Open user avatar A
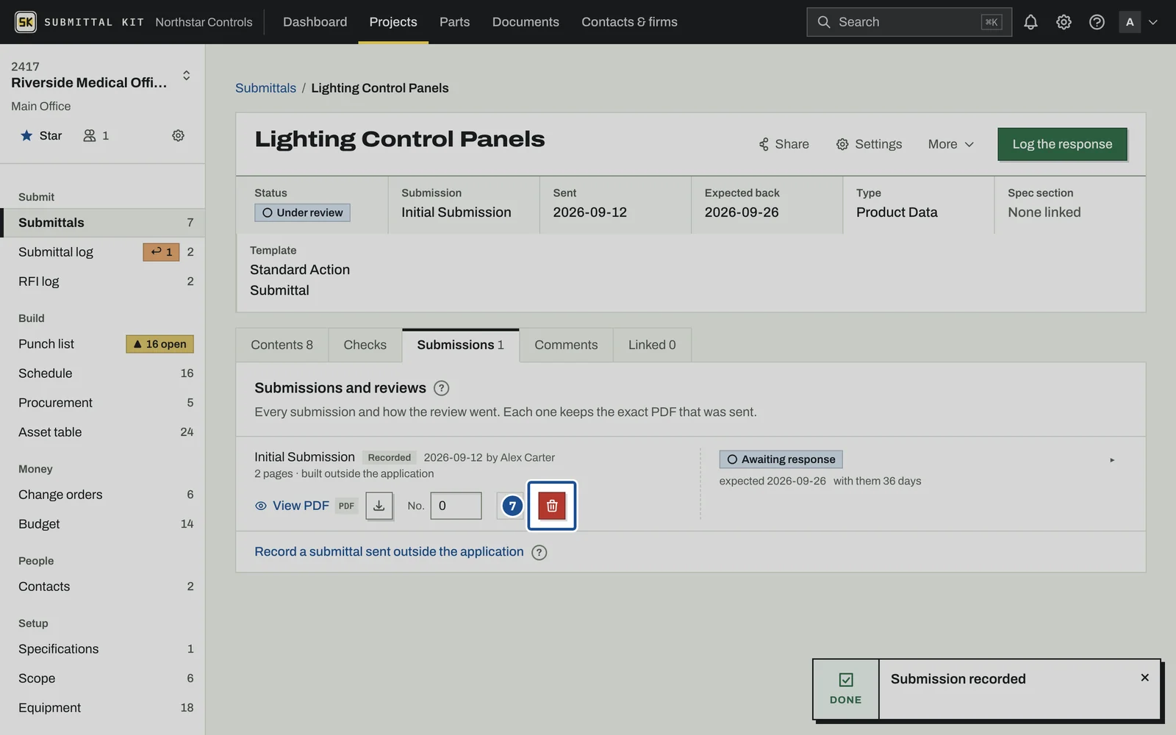The image size is (1176, 735). pyautogui.click(x=1130, y=22)
